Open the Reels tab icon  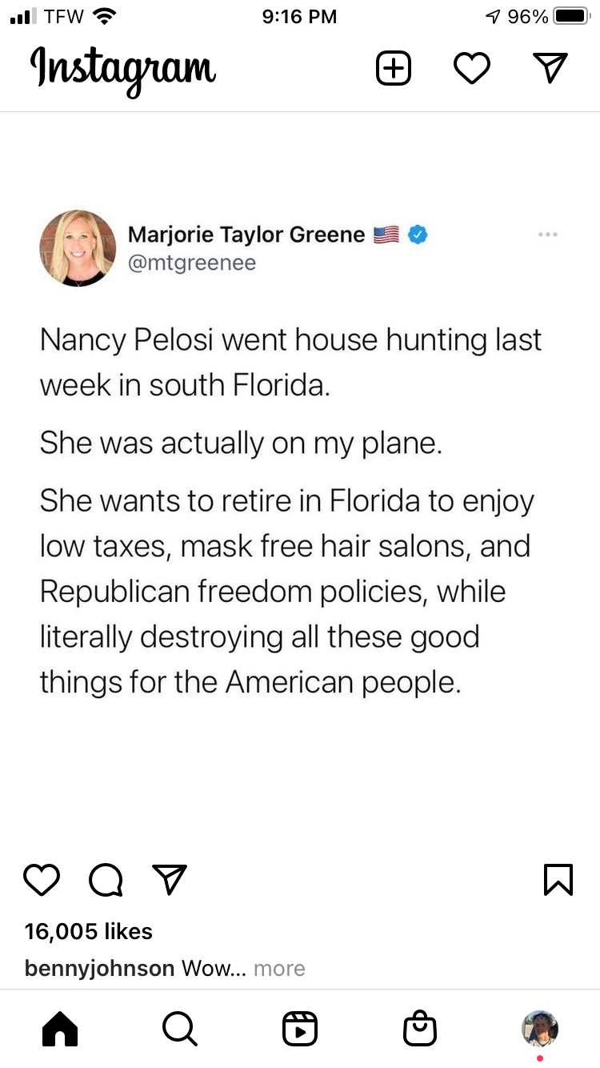tap(300, 1028)
